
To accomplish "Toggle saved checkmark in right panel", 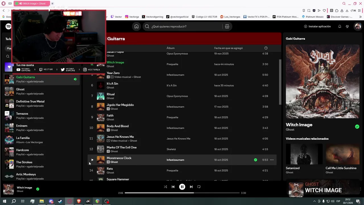I will [357, 127].
